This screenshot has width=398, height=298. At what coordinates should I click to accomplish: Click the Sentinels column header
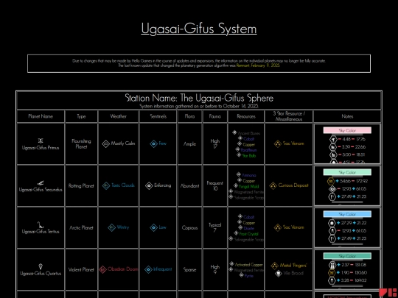coord(158,116)
